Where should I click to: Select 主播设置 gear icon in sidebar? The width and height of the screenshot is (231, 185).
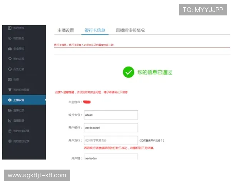pos(10,100)
